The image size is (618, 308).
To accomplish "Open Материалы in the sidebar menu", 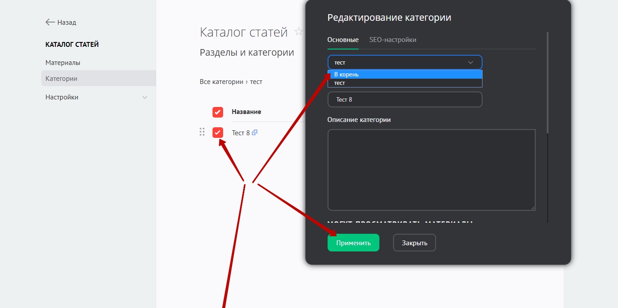I will pyautogui.click(x=63, y=63).
